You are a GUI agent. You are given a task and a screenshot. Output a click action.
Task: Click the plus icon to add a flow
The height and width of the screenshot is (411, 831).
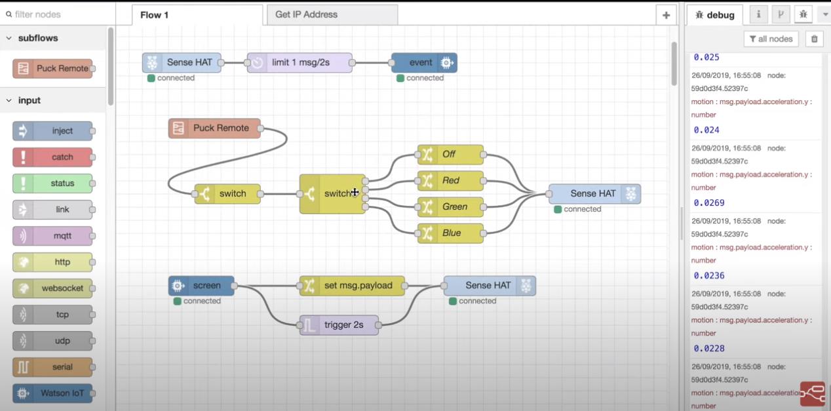pyautogui.click(x=666, y=15)
